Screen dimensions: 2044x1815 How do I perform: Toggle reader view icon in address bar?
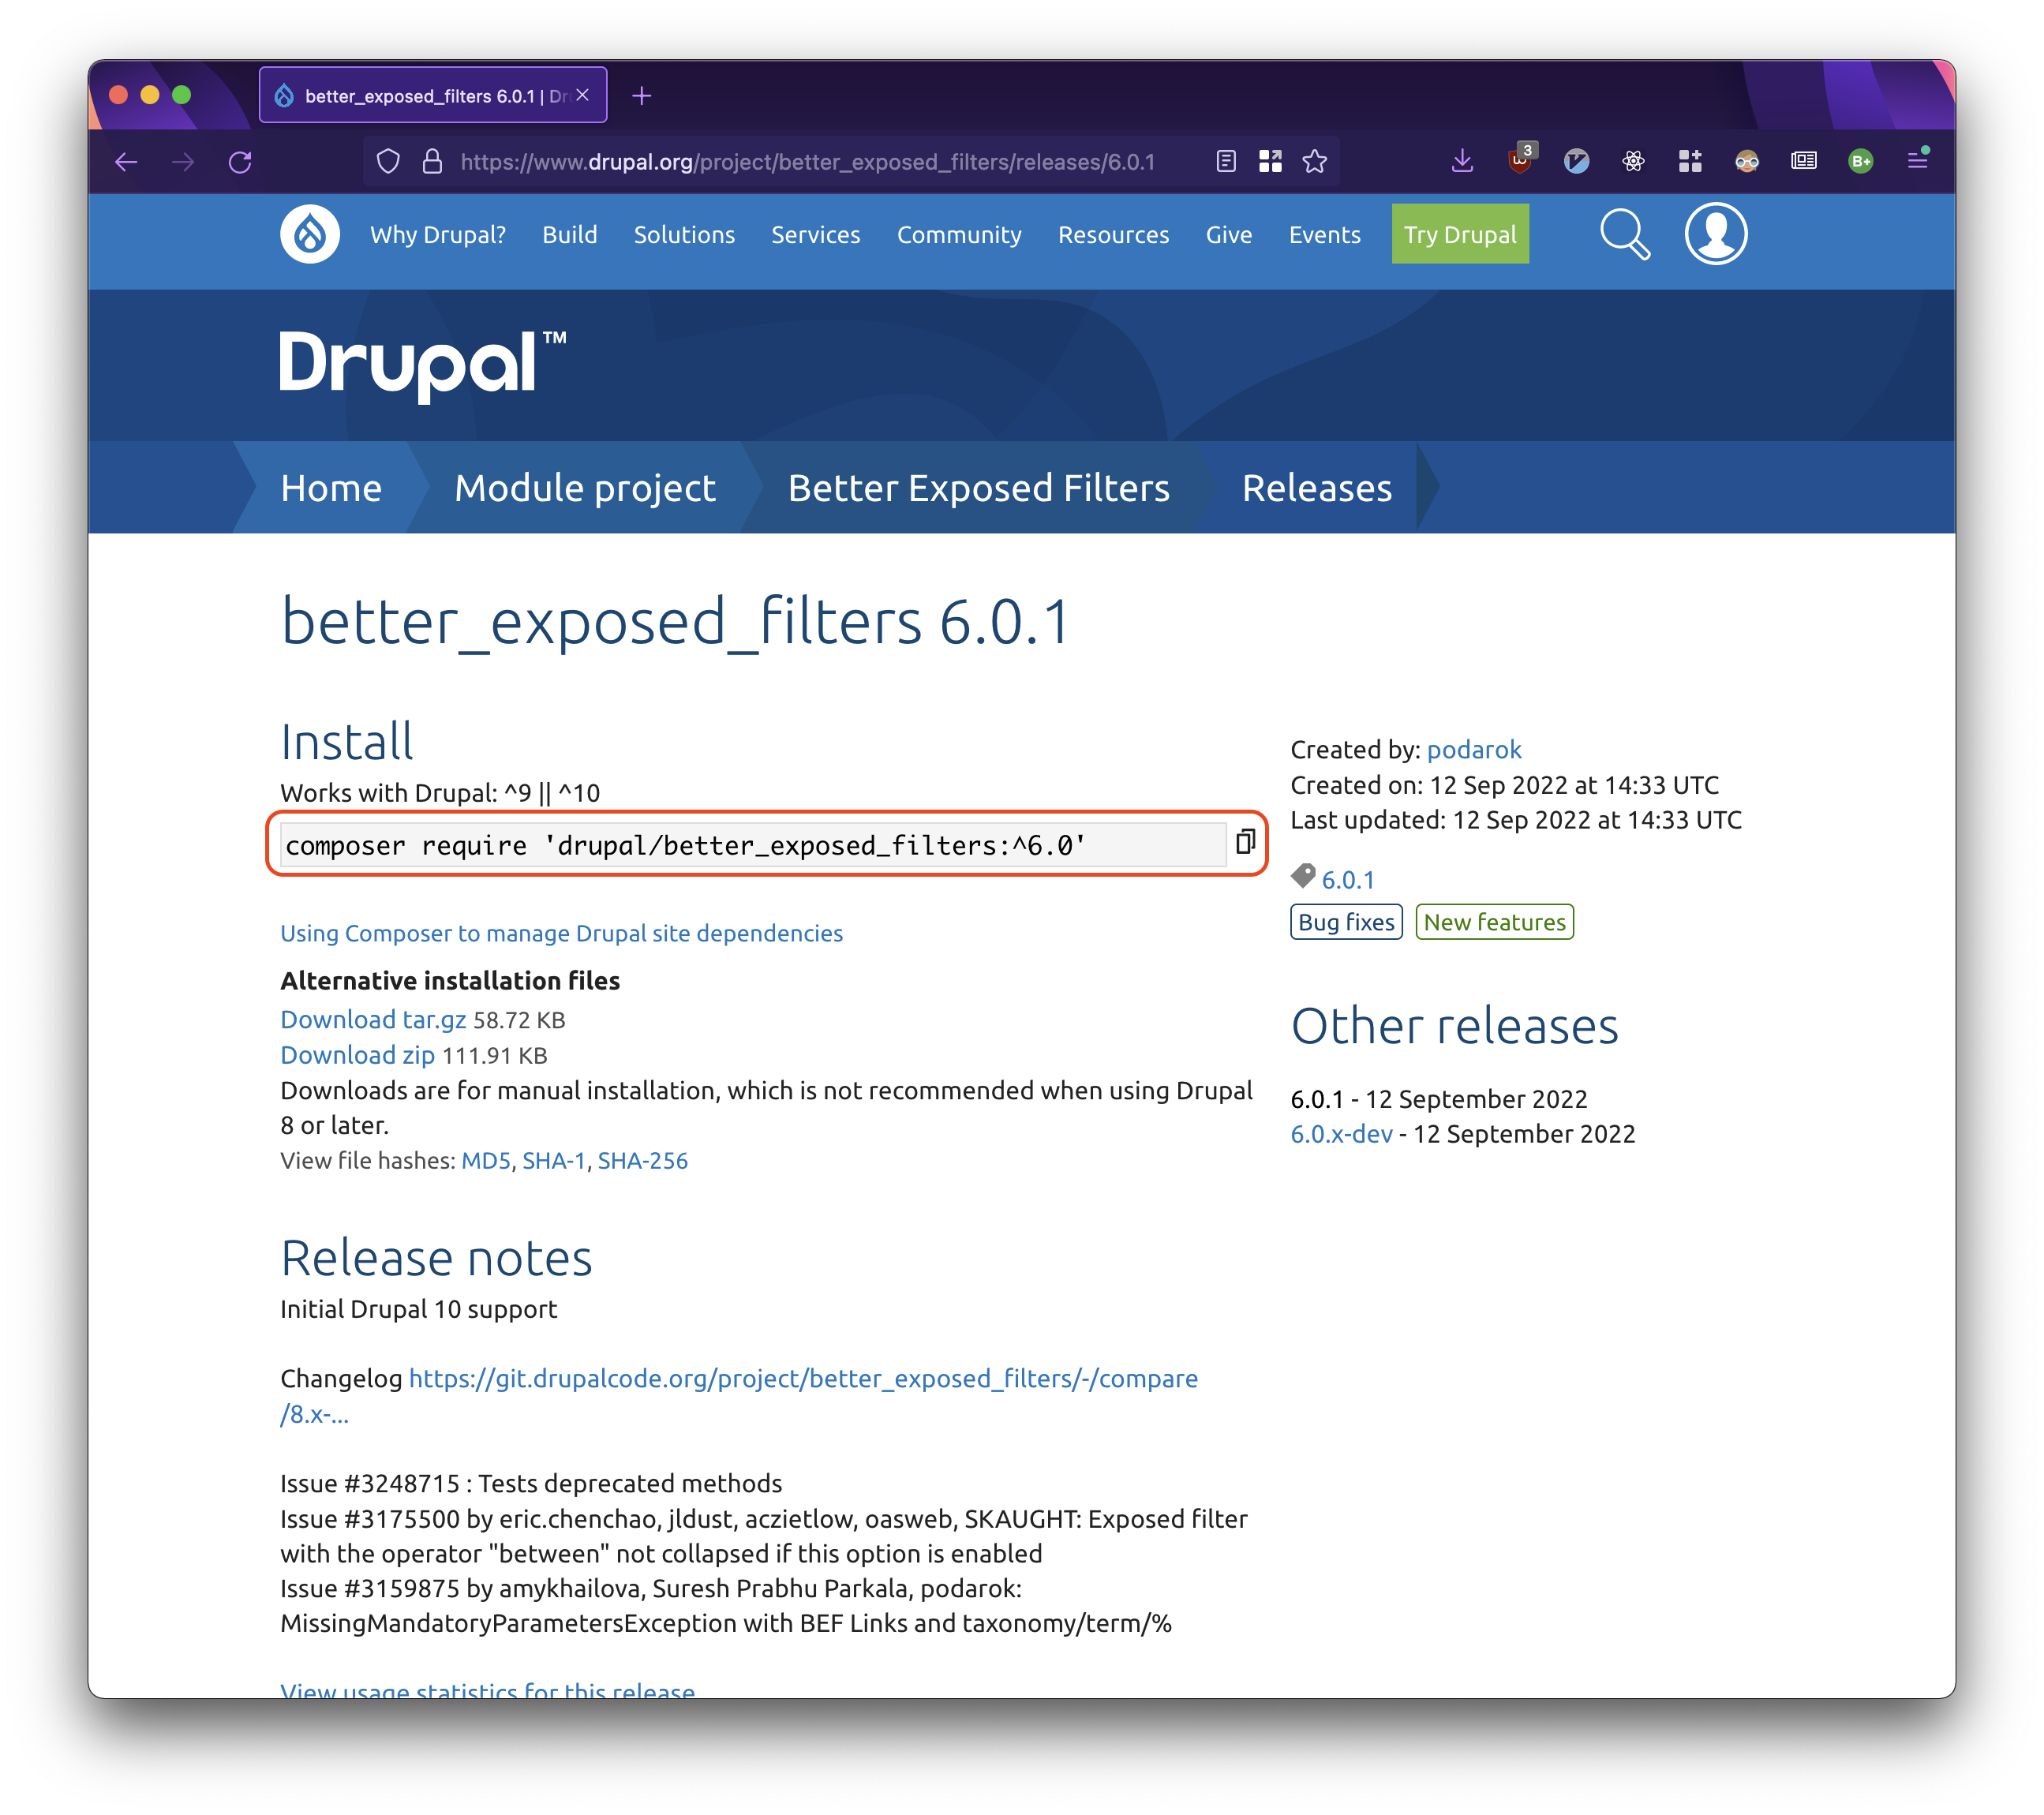click(x=1226, y=161)
